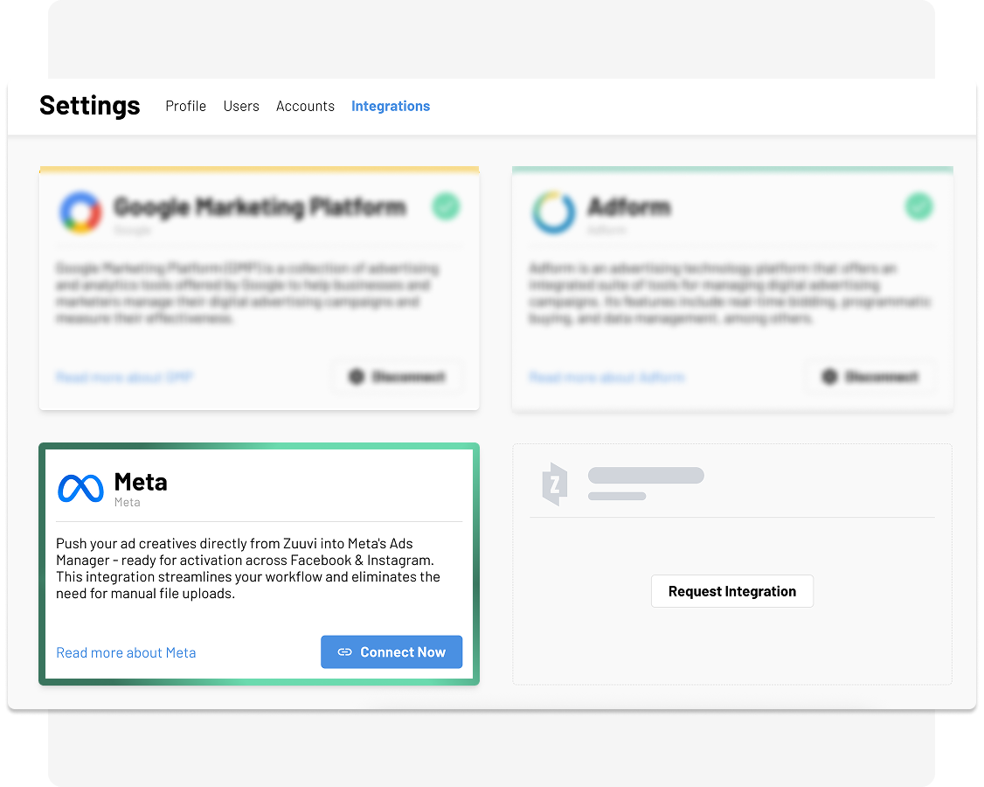Switch to the Users tab
The width and height of the screenshot is (984, 787).
pyautogui.click(x=241, y=106)
